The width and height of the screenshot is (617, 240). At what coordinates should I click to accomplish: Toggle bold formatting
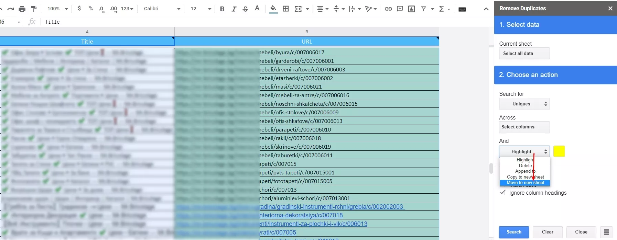(222, 9)
